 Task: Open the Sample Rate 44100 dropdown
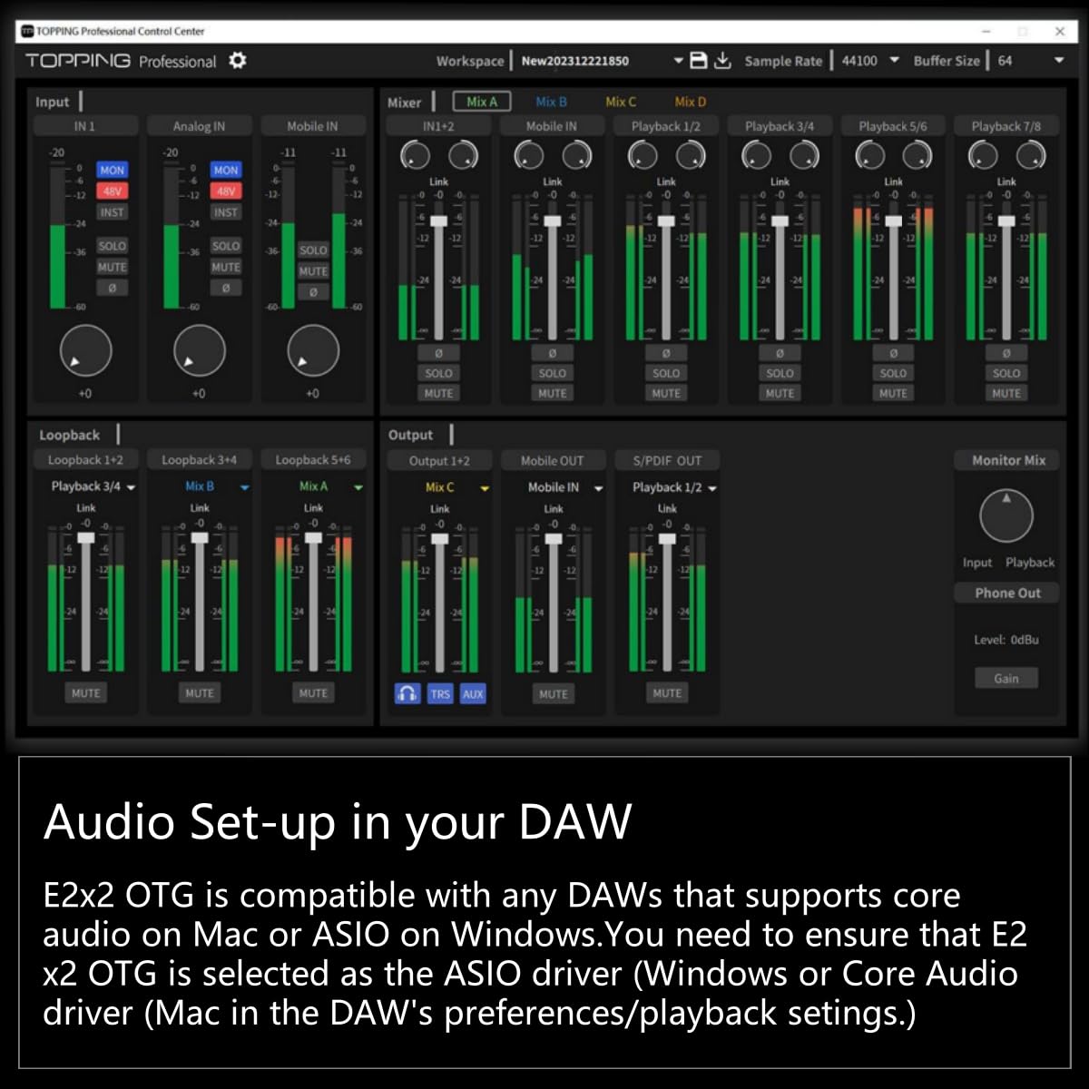coord(894,61)
